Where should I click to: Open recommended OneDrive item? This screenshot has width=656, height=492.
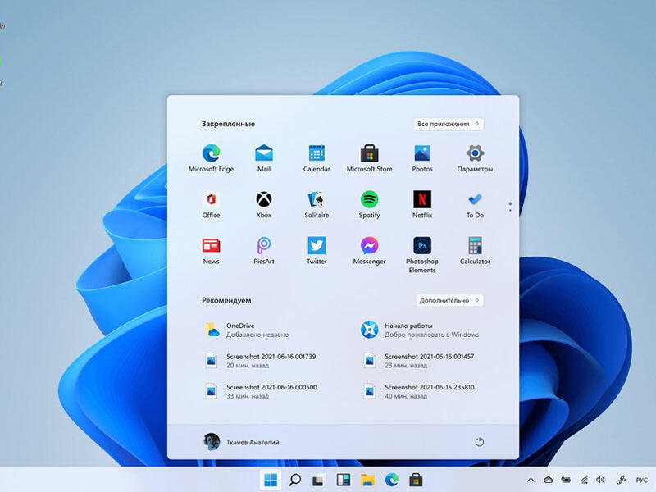(x=247, y=330)
